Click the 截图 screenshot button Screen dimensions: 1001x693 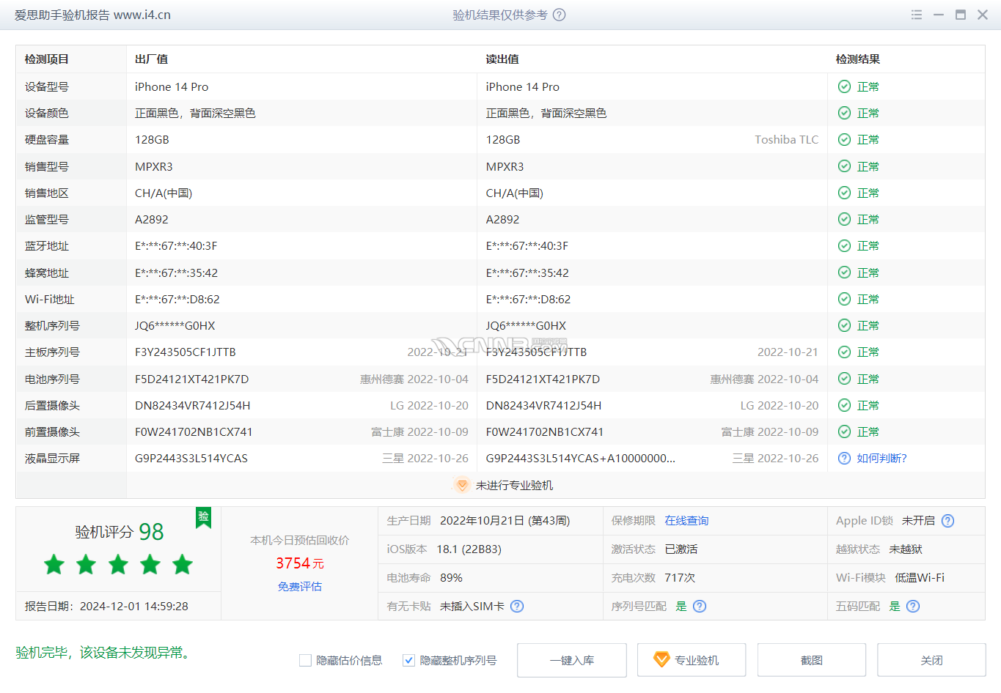pyautogui.click(x=812, y=660)
